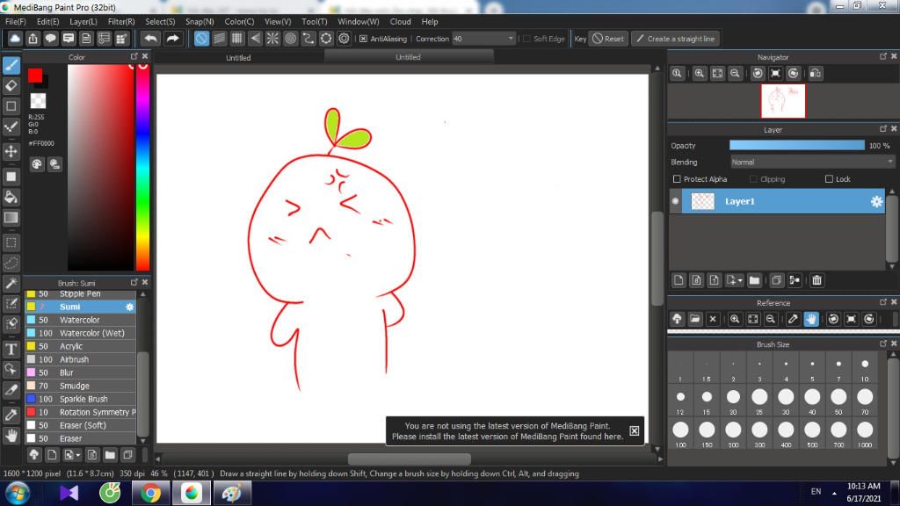This screenshot has height=506, width=900.
Task: Delete layer with trash icon
Action: pyautogui.click(x=817, y=280)
